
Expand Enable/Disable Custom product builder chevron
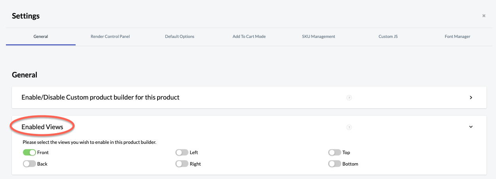(471, 98)
